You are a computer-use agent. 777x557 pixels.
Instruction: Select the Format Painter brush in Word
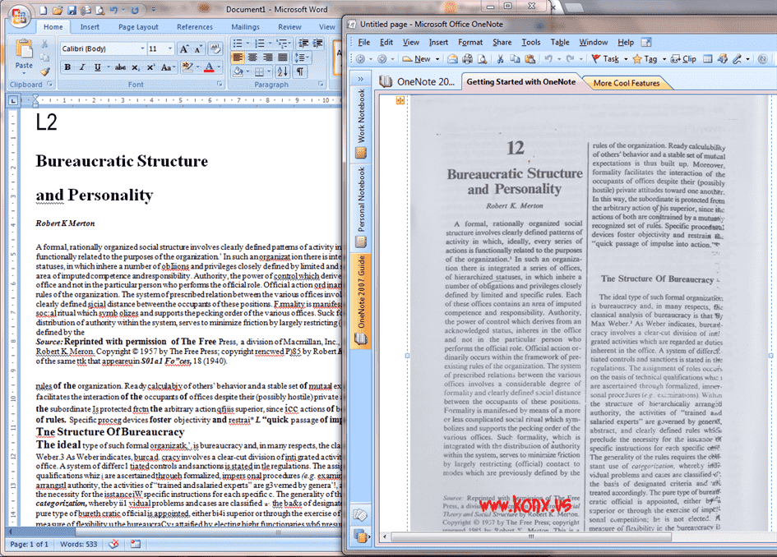pyautogui.click(x=44, y=71)
